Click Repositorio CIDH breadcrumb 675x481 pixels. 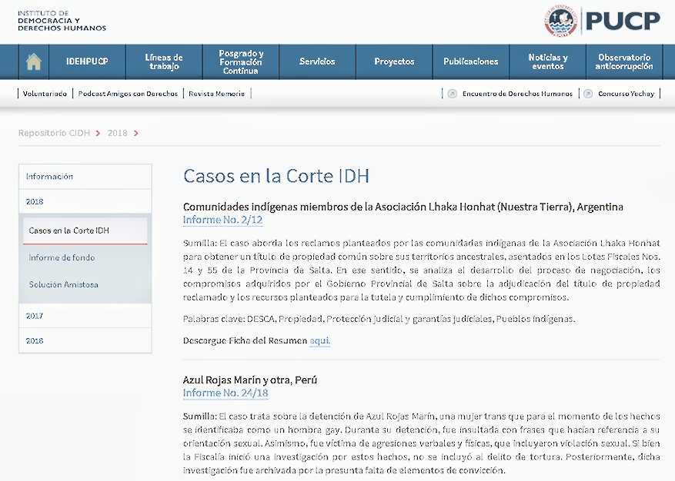tap(54, 133)
